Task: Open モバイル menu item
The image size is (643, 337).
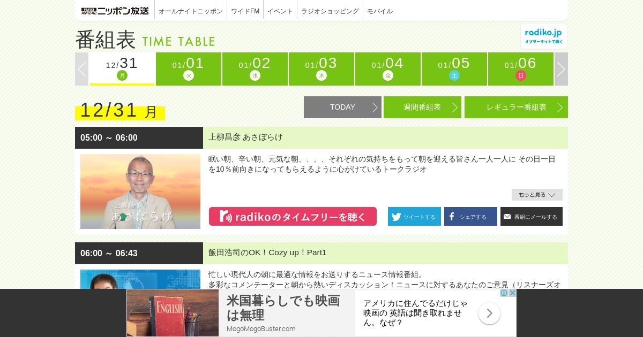Action: 380,11
